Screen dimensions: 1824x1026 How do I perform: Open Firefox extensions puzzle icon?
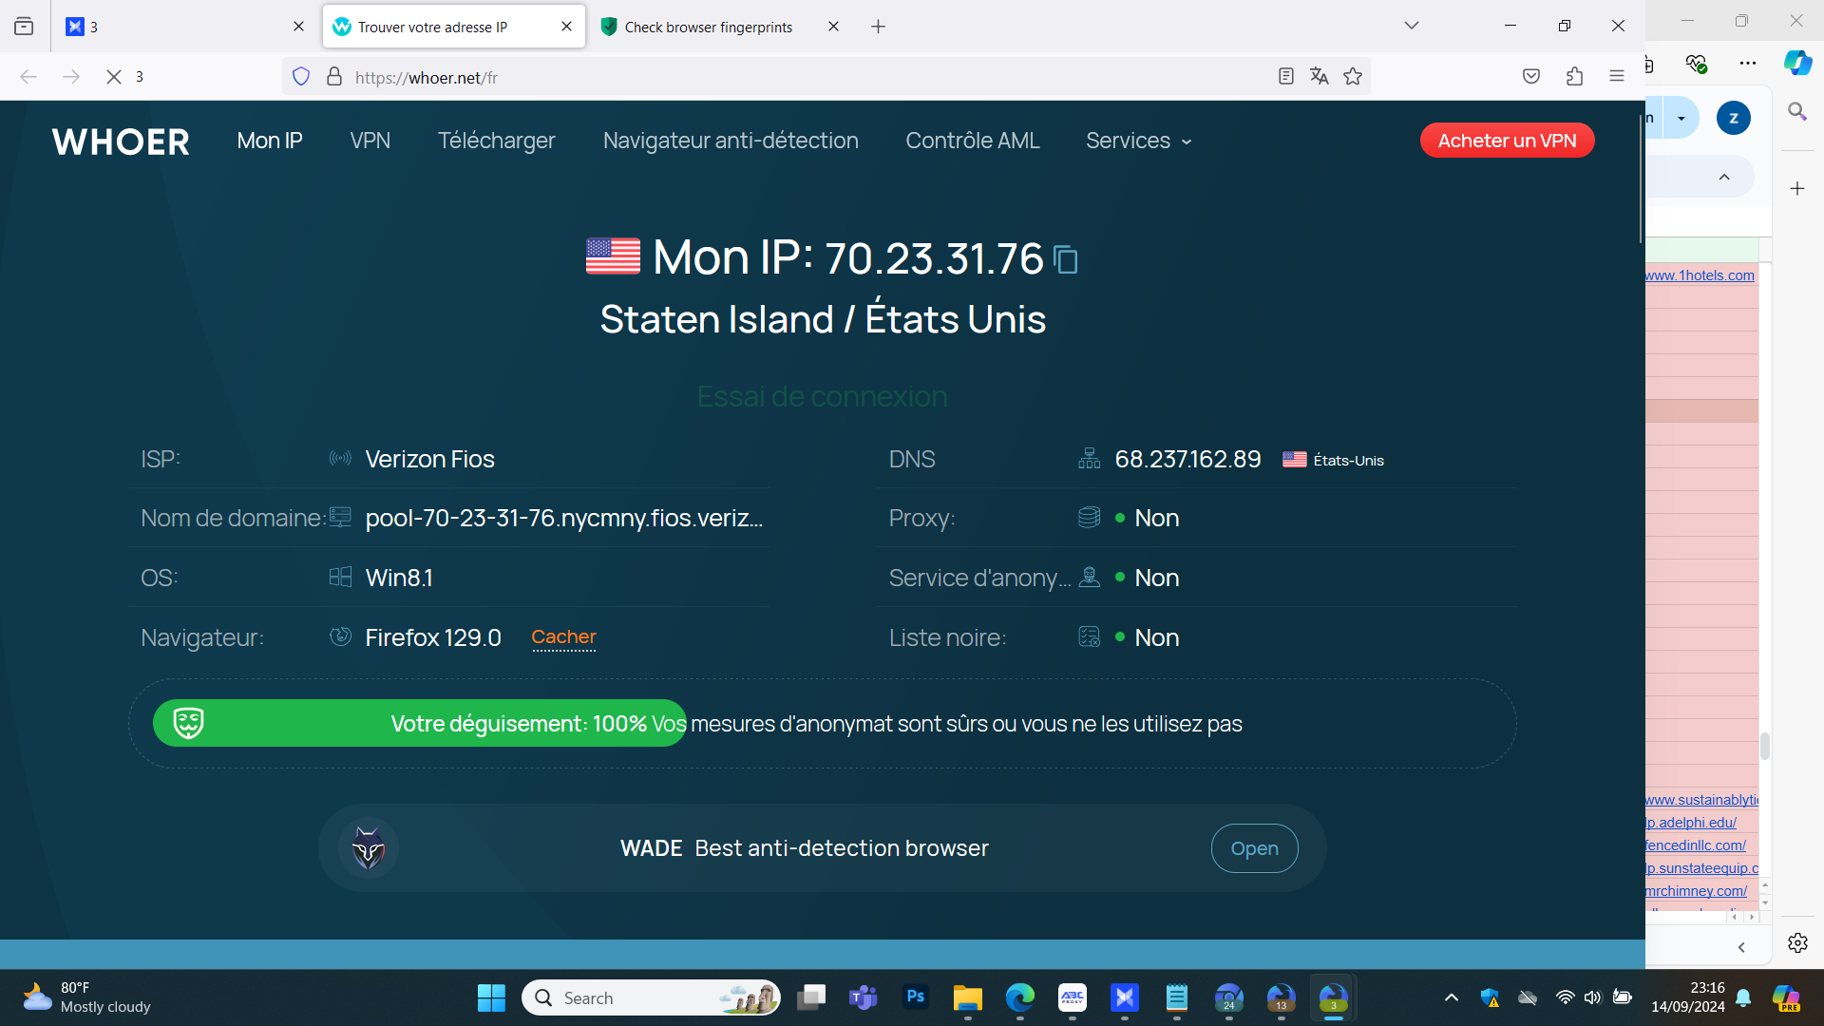point(1574,77)
